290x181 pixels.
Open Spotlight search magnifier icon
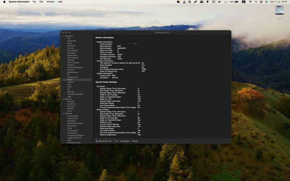pyautogui.click(x=256, y=2)
